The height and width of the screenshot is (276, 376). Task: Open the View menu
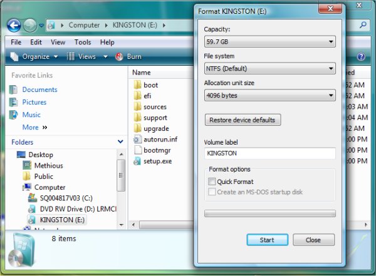click(x=58, y=43)
